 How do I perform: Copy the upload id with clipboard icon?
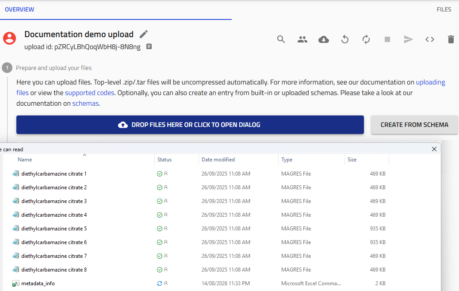(x=149, y=46)
